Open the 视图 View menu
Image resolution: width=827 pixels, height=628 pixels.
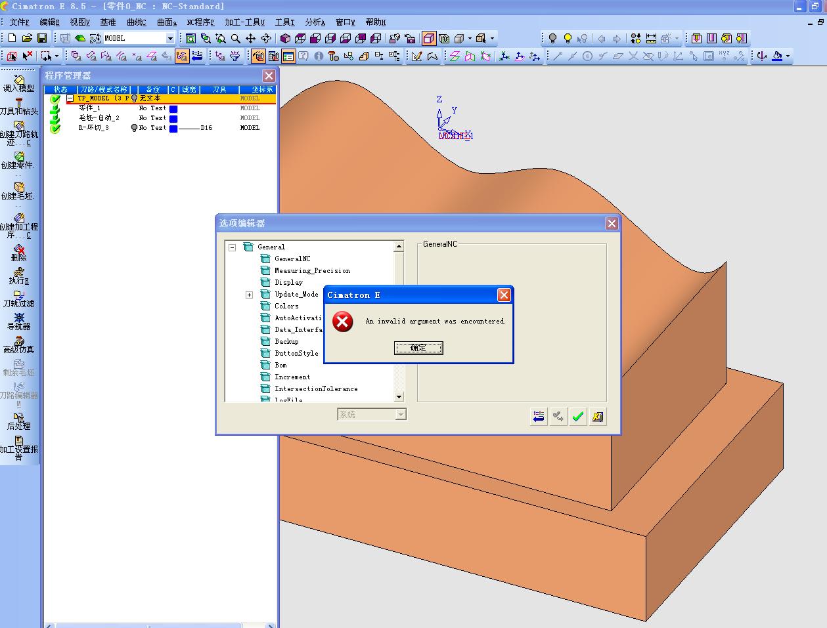(x=80, y=22)
